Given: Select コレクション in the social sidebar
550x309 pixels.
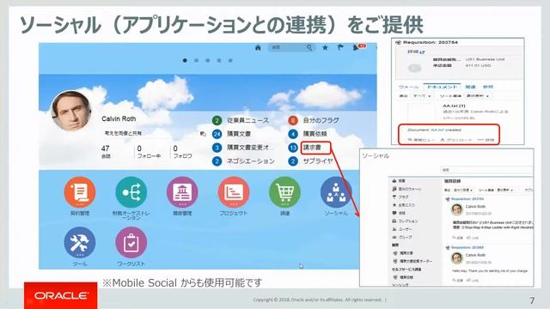Looking at the screenshot, I should [x=408, y=221].
